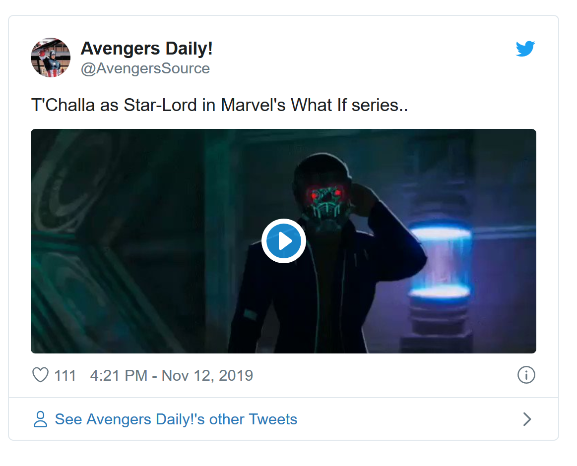Click the person icon beside other Tweets
Image resolution: width=577 pixels, height=466 pixels.
point(40,419)
